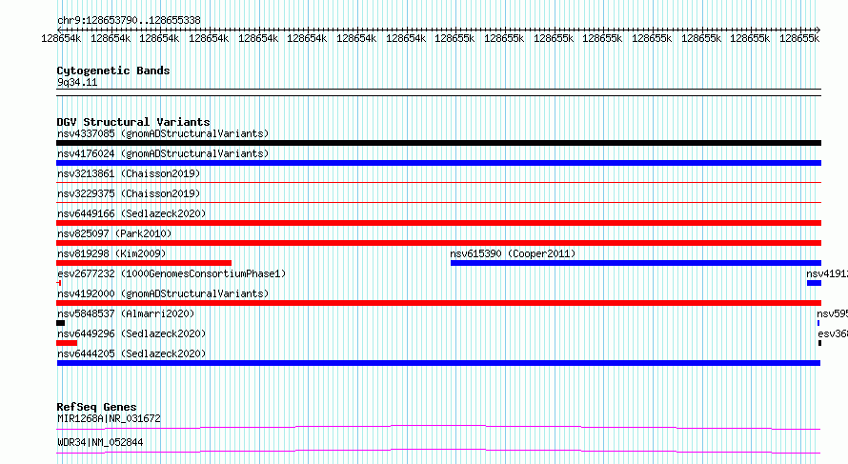Viewport: 848px width, 464px height.
Task: Click the blue nsv6444205 variant bar
Action: [x=438, y=363]
